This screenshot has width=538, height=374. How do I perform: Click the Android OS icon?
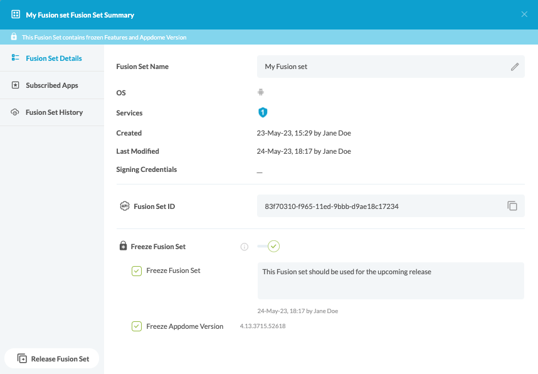261,92
